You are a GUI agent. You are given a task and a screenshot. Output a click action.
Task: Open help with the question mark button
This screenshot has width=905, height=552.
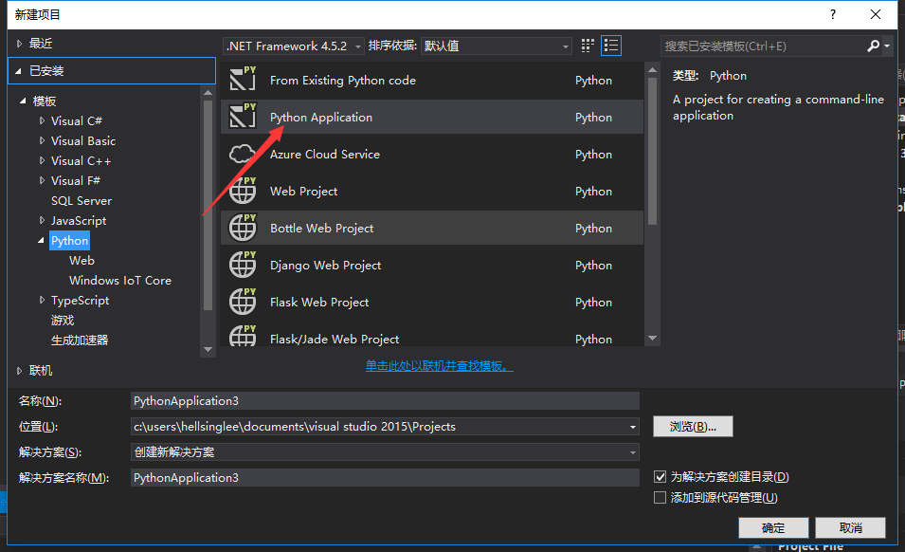833,14
